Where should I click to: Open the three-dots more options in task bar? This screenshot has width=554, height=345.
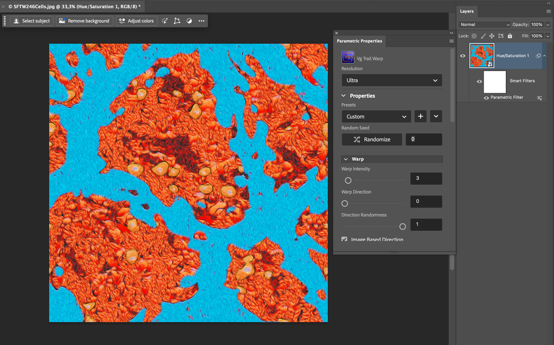[x=202, y=21]
